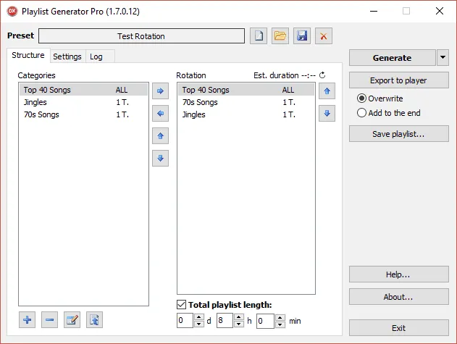Open the Log tab
Viewport: 457px width, 344px height.
(x=96, y=56)
